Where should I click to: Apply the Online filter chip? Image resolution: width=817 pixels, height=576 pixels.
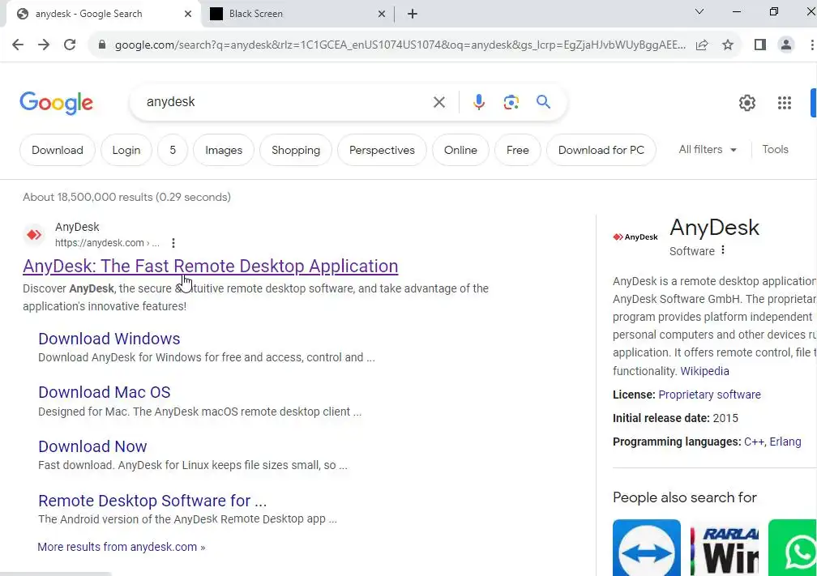pyautogui.click(x=460, y=150)
